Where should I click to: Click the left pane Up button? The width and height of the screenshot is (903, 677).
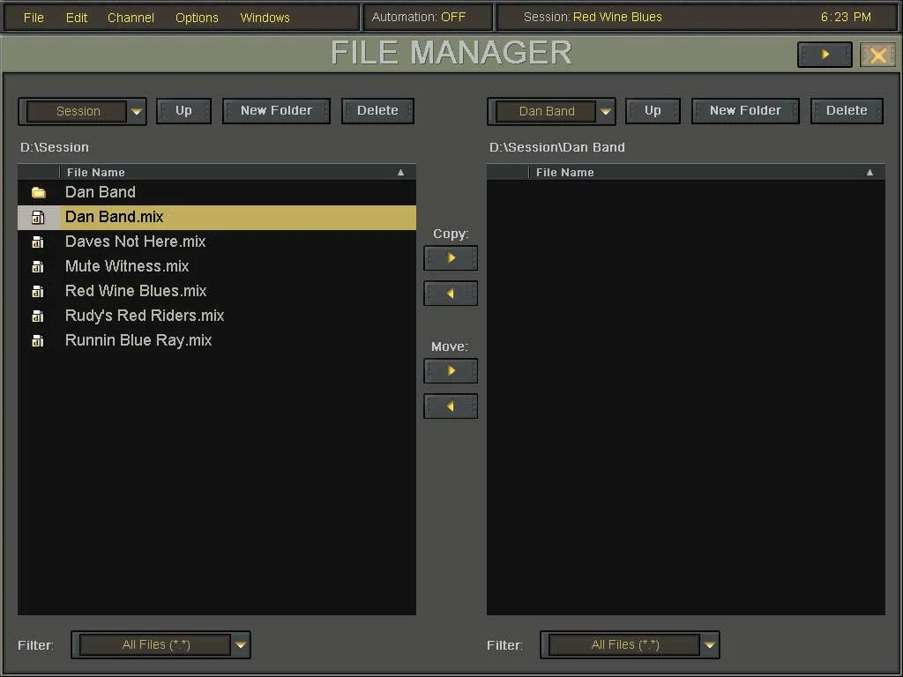pyautogui.click(x=183, y=110)
